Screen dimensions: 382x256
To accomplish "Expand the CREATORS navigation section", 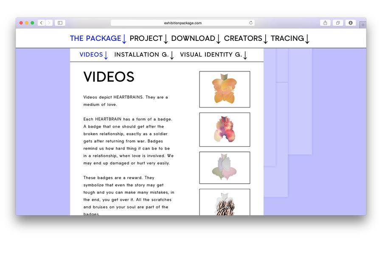I will [246, 38].
